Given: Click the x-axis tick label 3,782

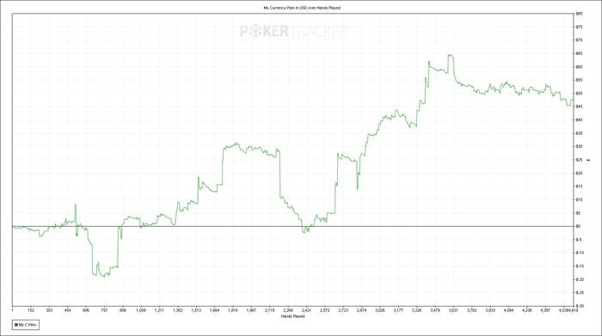Looking at the screenshot, I should tap(472, 310).
